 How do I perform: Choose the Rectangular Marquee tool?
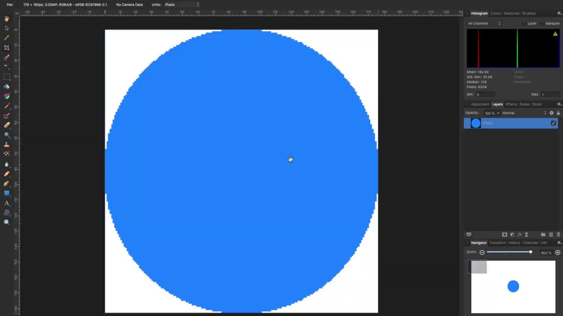coord(7,77)
